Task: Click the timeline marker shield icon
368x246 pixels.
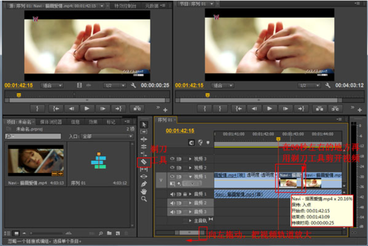Action: tap(208, 143)
